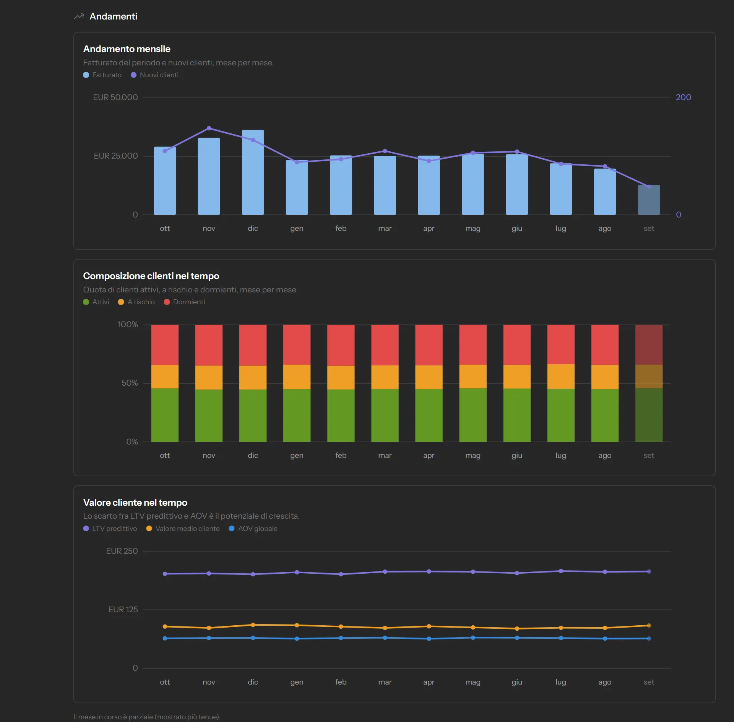Click the July LTV predittivo data point
This screenshot has width=734, height=722.
point(561,571)
